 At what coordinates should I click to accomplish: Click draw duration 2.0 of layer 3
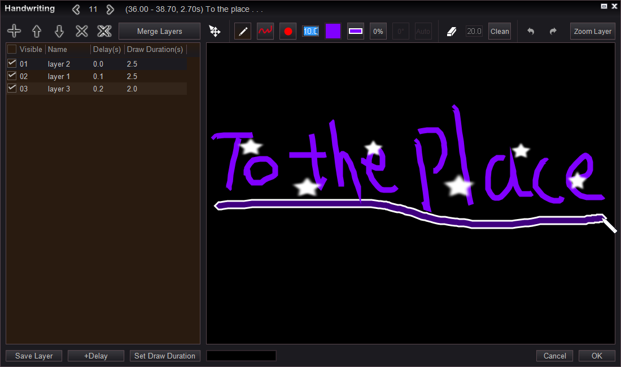(x=132, y=89)
